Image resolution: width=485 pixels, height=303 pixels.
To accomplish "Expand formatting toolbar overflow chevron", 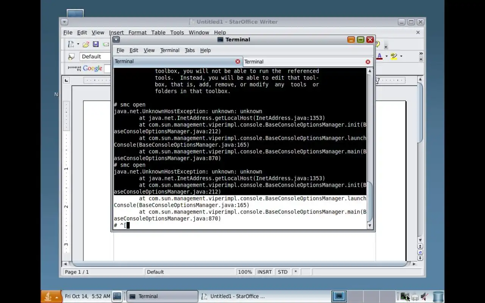I will click(x=421, y=54).
